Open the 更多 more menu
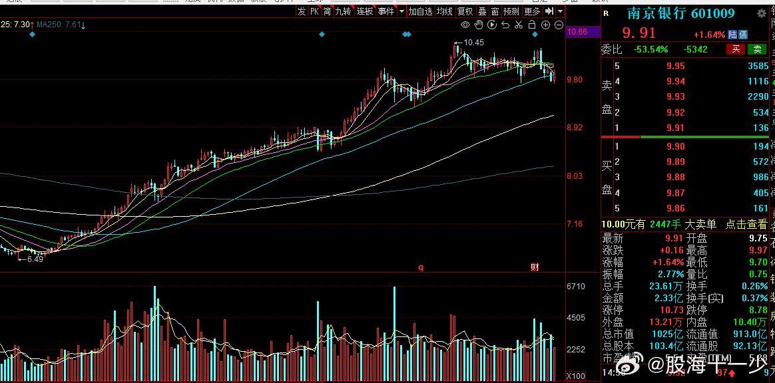 coord(533,11)
